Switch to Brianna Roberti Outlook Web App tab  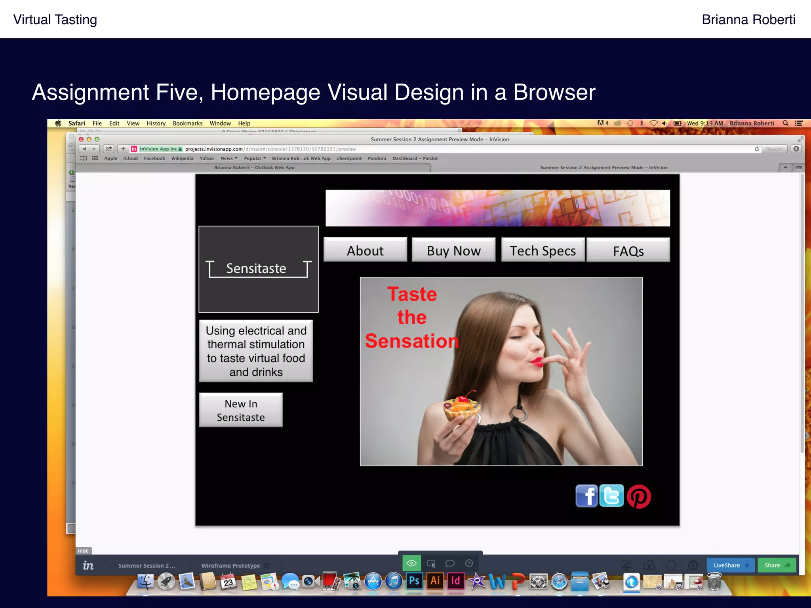tap(254, 167)
